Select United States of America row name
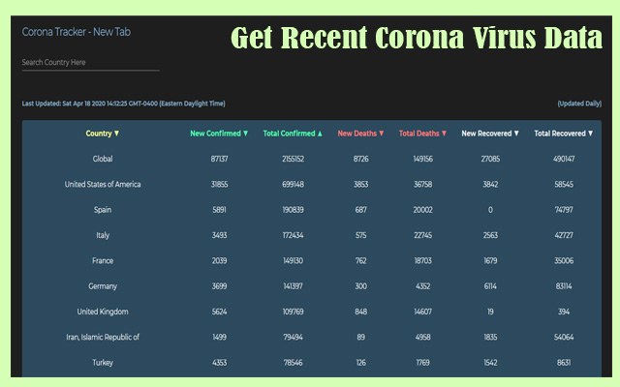 tap(103, 185)
